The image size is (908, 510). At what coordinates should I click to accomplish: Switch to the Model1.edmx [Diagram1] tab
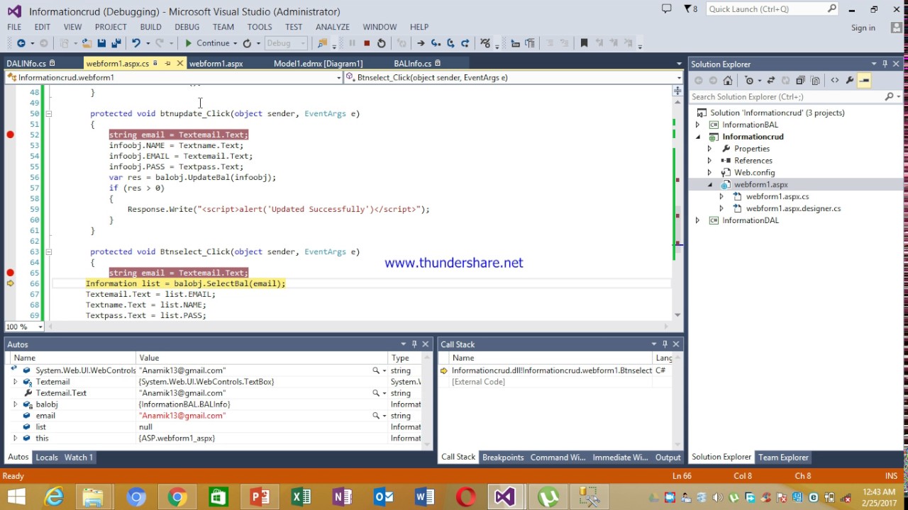[318, 64]
